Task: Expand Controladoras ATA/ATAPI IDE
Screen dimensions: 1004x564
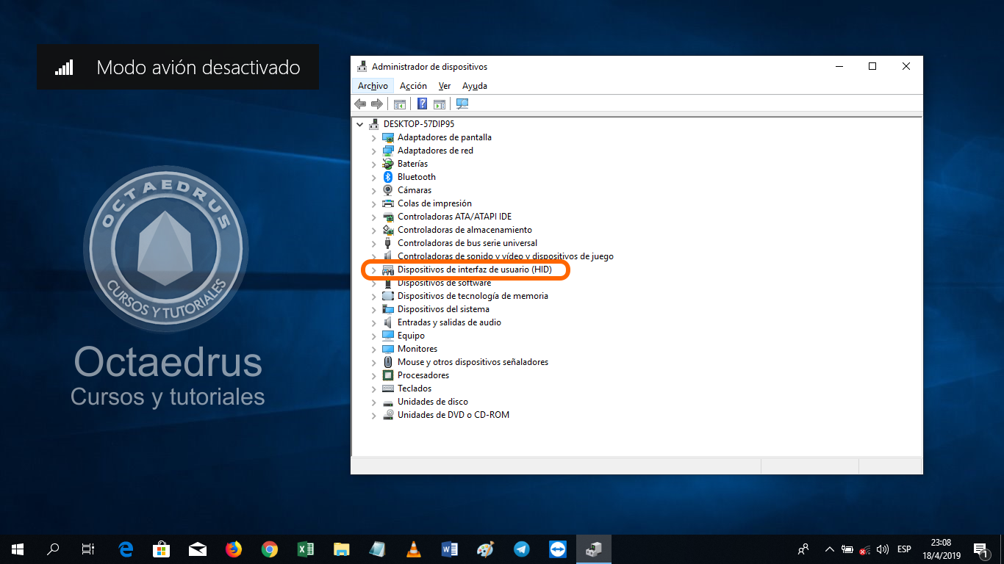Action: 373,217
